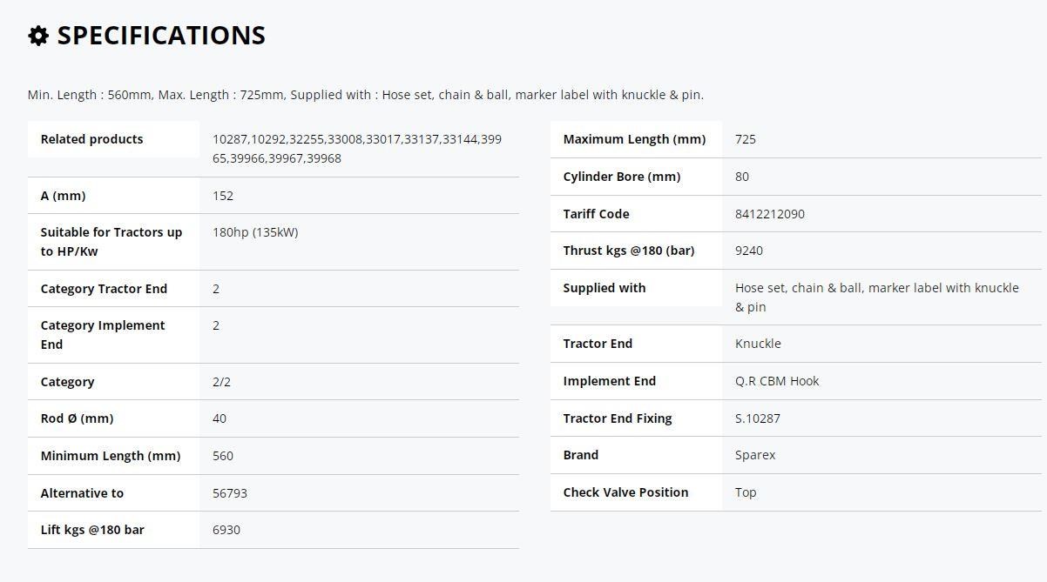The width and height of the screenshot is (1047, 582).
Task: Click the gear icon beside Specifications heading
Action: pos(38,36)
